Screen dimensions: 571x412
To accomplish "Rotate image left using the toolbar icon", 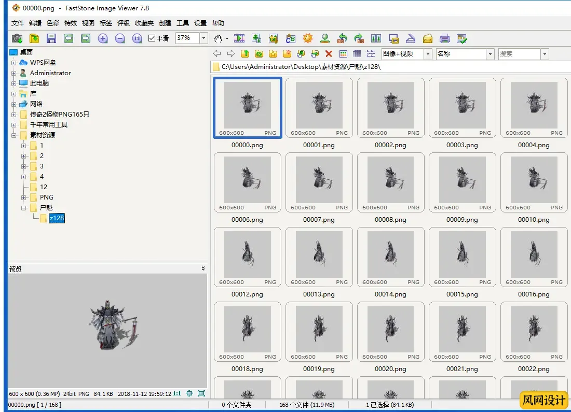I will (342, 38).
